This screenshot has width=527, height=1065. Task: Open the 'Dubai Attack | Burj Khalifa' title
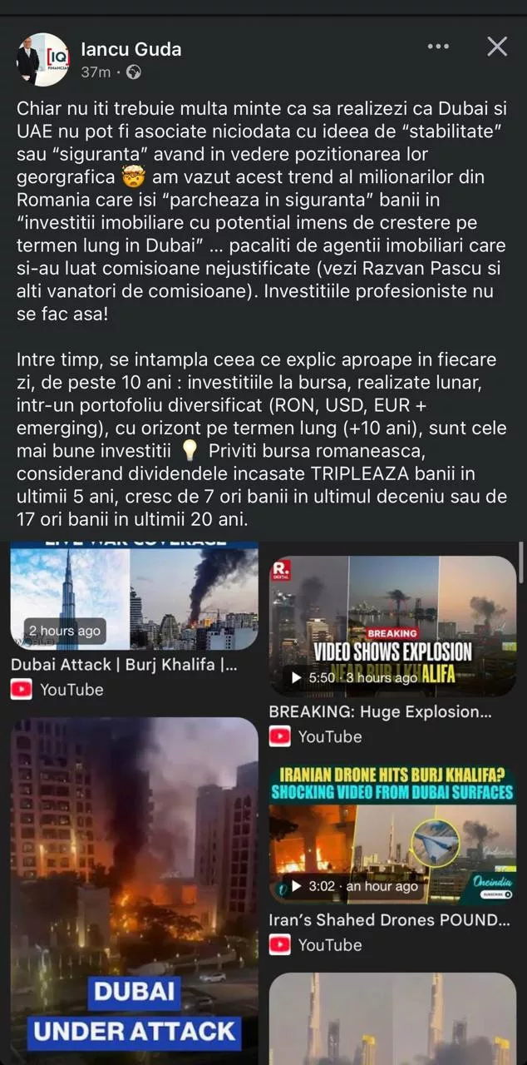(125, 666)
